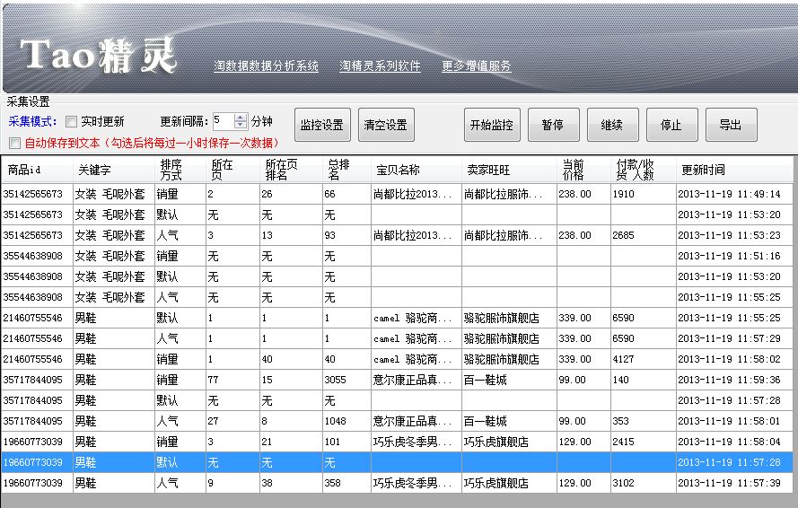Stop monitoring with 停止 button
798x508 pixels.
pyautogui.click(x=671, y=126)
